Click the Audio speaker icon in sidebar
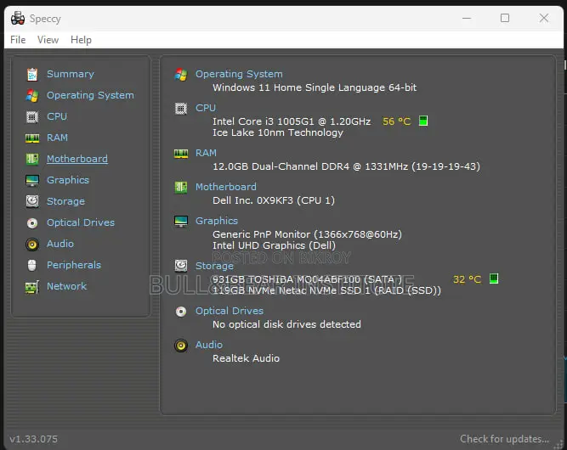Viewport: 567px width, 450px height. 32,245
